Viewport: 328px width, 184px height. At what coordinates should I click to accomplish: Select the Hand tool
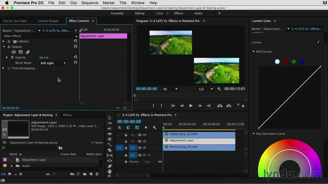click(x=110, y=171)
